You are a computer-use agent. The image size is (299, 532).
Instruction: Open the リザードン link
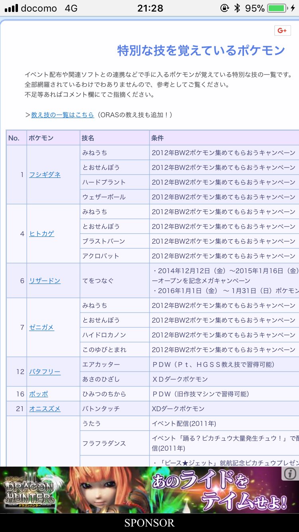pyautogui.click(x=45, y=281)
